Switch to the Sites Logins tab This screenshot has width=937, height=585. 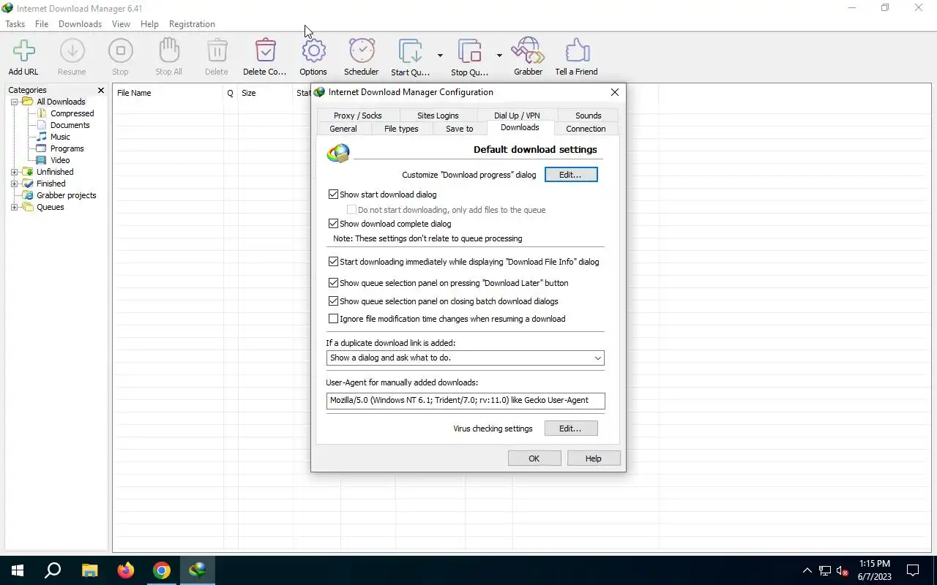[438, 116]
